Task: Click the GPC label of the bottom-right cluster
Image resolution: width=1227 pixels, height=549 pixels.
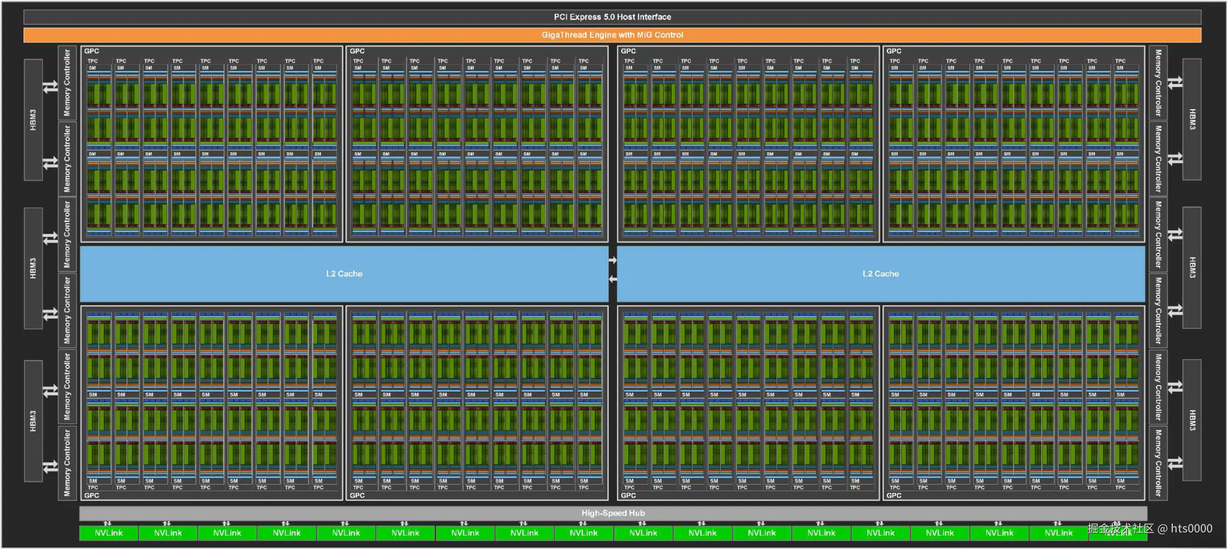Action: tap(893, 495)
